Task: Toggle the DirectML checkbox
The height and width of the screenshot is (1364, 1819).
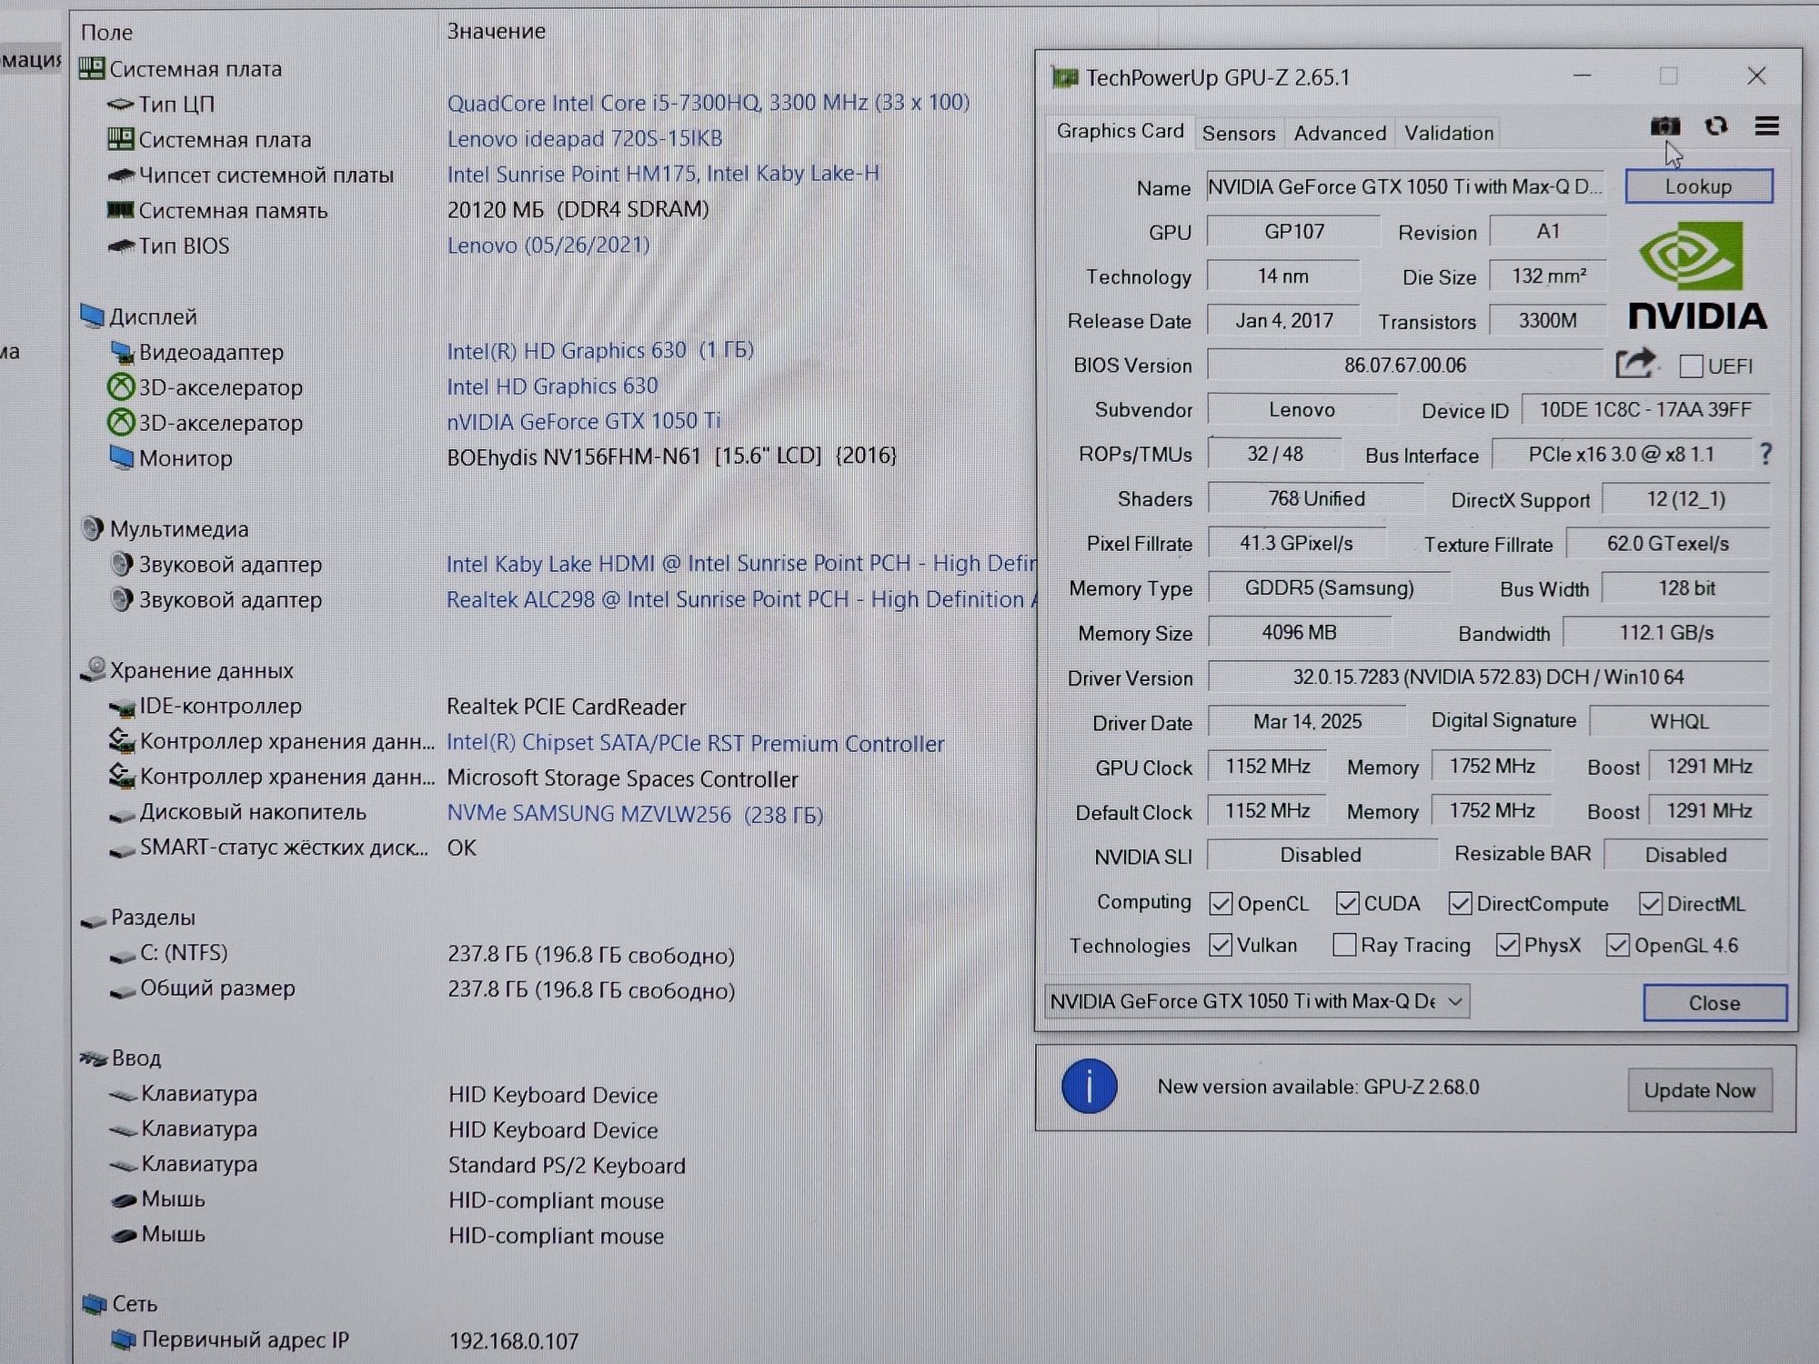Action: tap(1650, 903)
